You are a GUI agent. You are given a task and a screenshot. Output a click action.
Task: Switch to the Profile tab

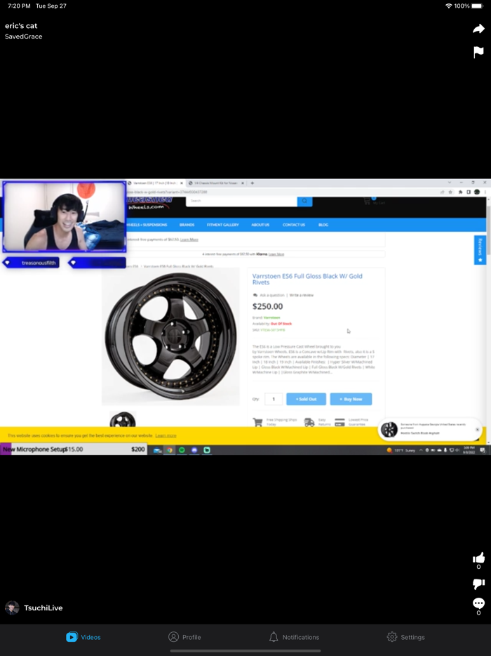click(x=184, y=637)
